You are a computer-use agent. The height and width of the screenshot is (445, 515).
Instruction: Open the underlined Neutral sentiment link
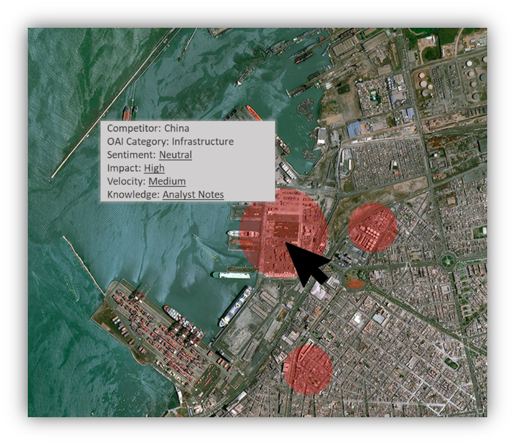(175, 155)
